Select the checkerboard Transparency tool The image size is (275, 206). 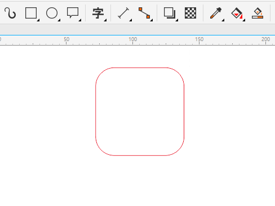190,13
